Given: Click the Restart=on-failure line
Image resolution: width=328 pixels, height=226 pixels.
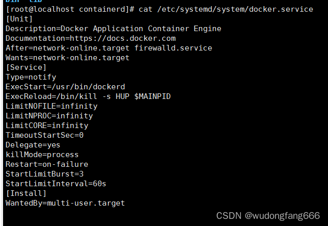Looking at the screenshot, I should pyautogui.click(x=47, y=164).
